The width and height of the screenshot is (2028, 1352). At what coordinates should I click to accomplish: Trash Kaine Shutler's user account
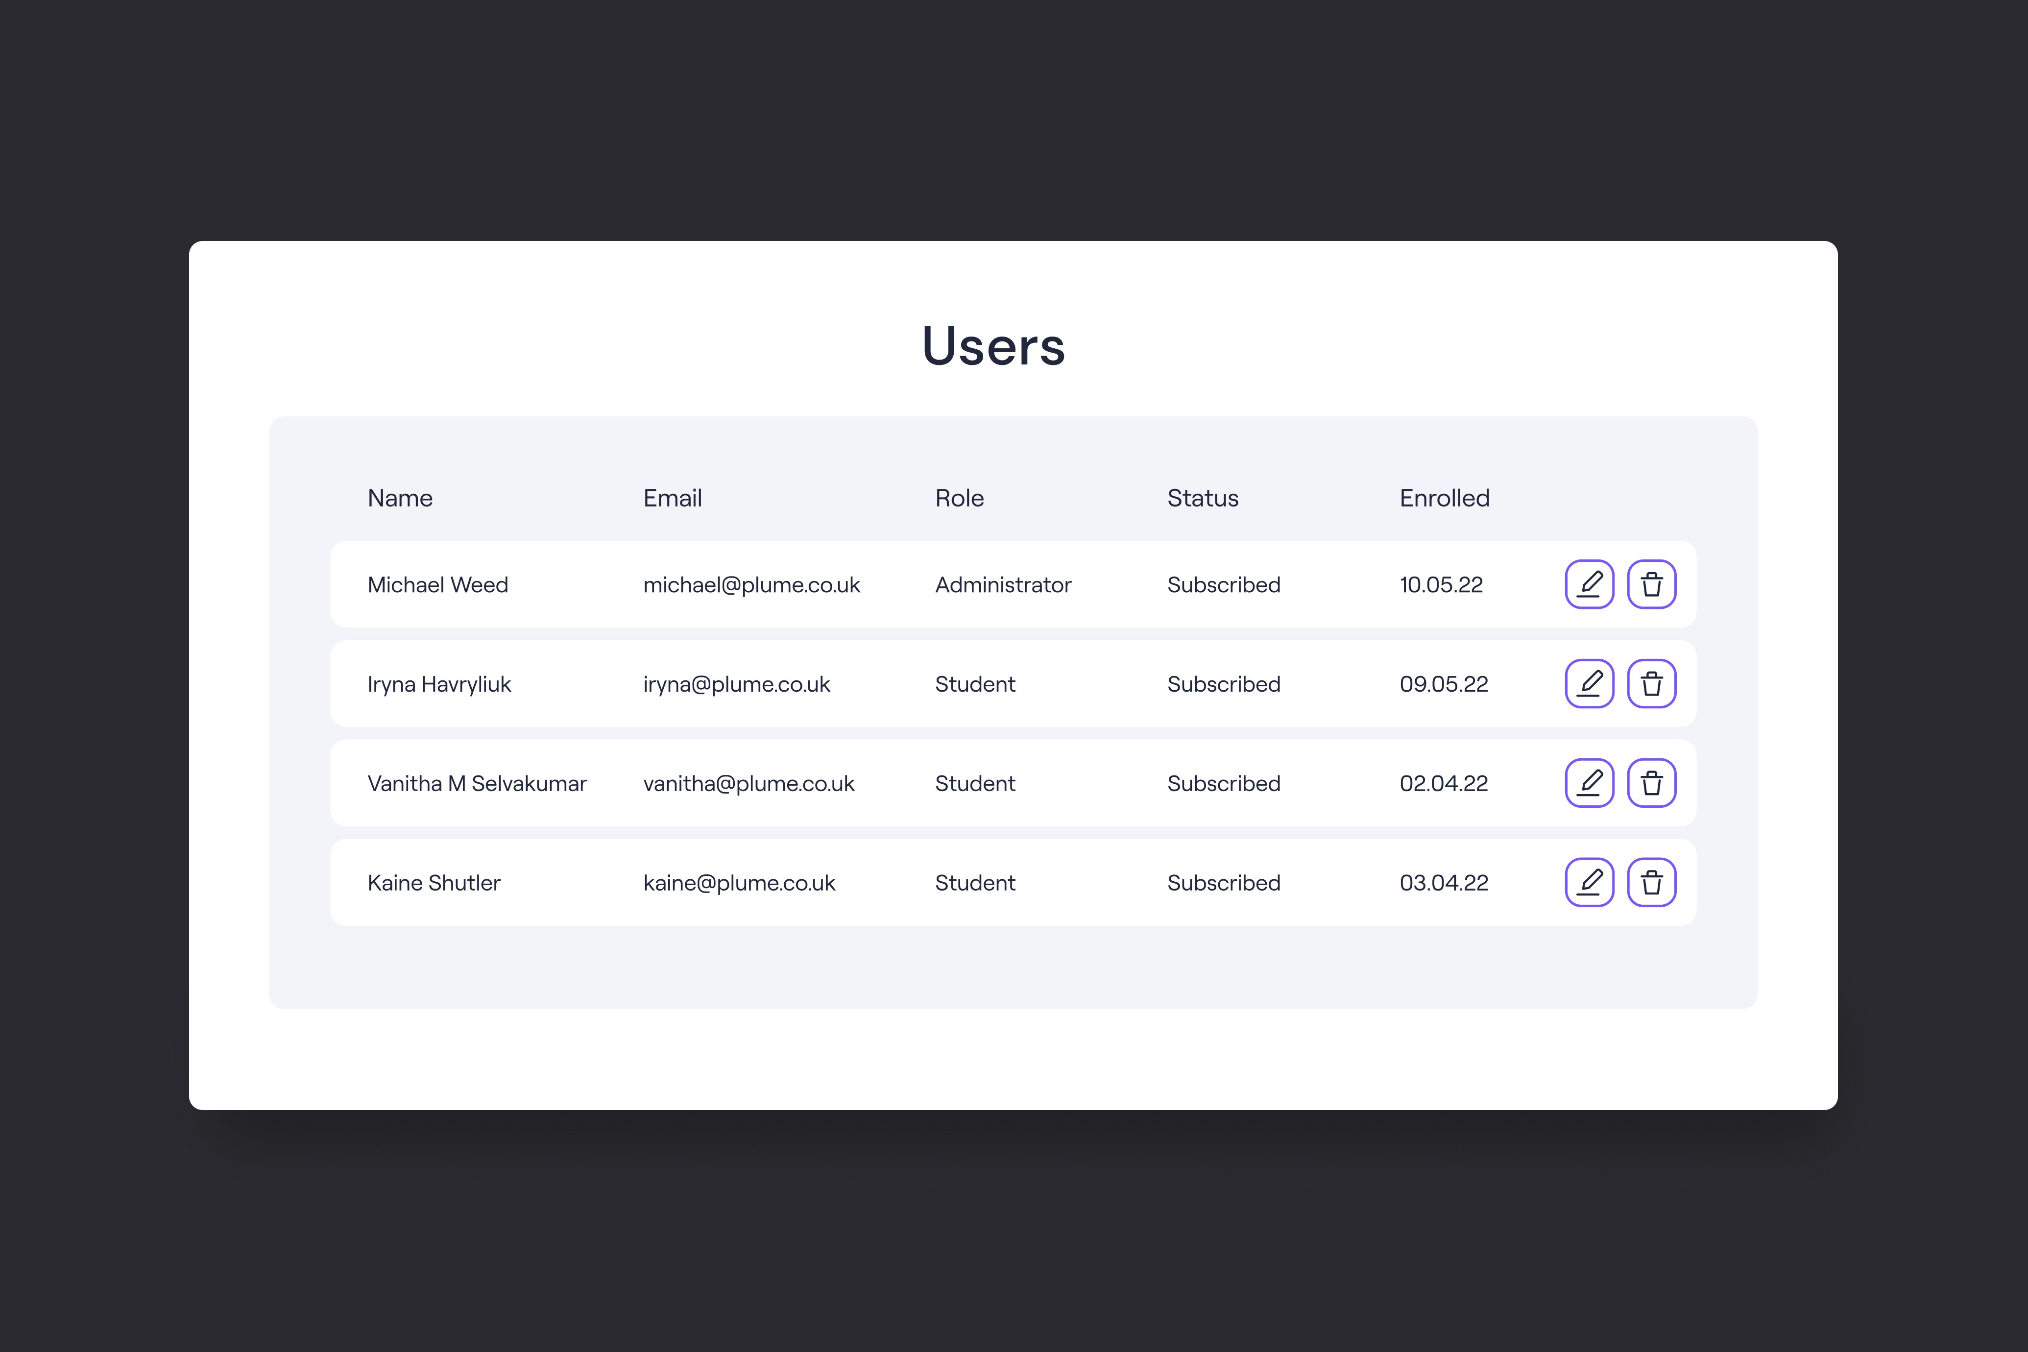coord(1651,882)
